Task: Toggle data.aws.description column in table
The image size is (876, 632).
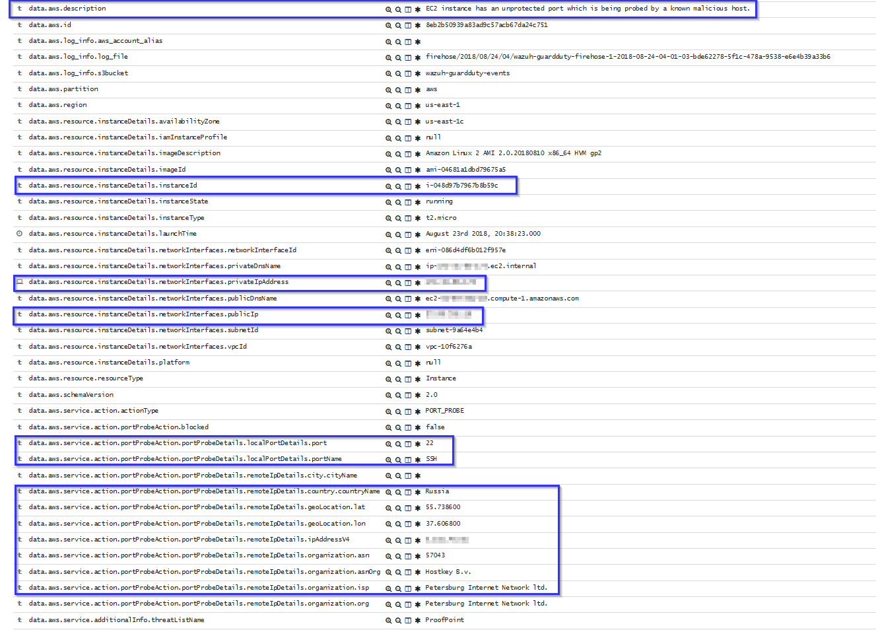Action: click(408, 9)
